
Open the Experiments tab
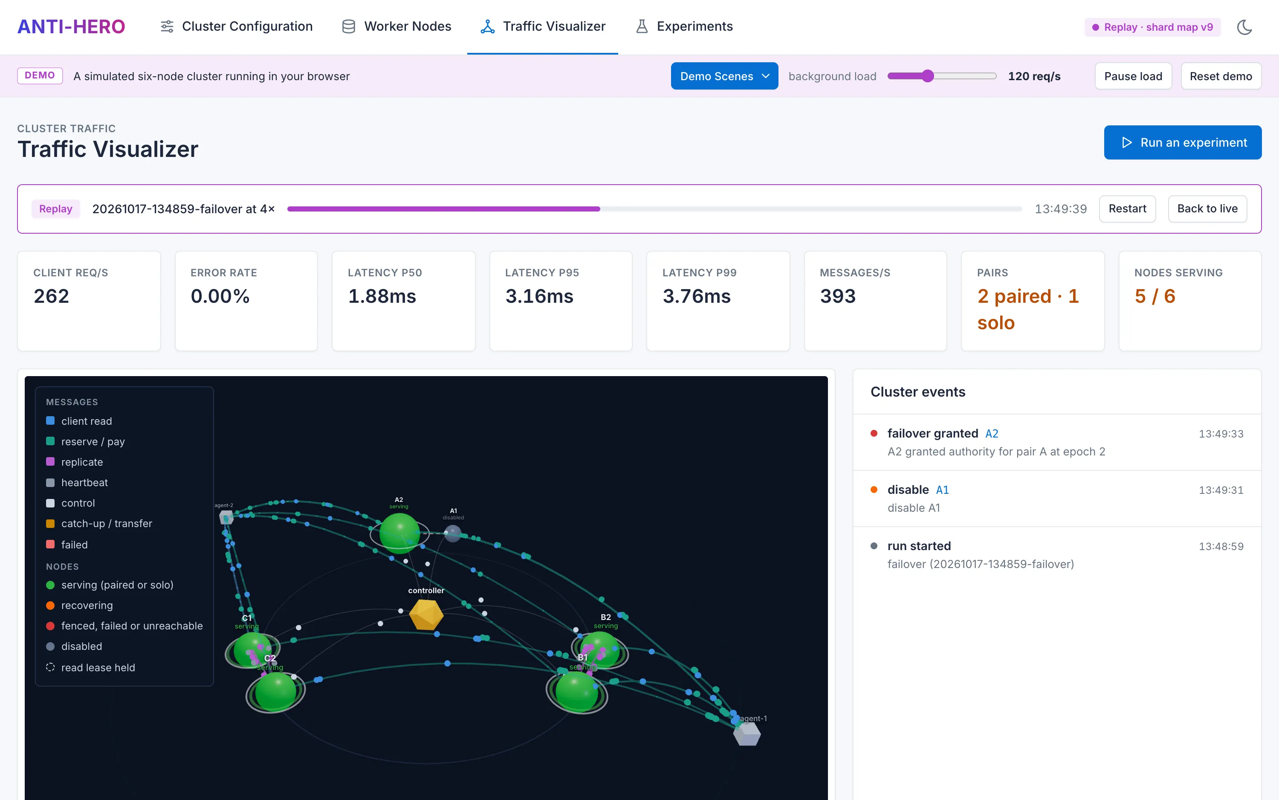coord(684,26)
